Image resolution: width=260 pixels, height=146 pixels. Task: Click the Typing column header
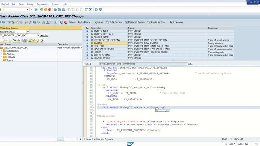pos(167,28)
